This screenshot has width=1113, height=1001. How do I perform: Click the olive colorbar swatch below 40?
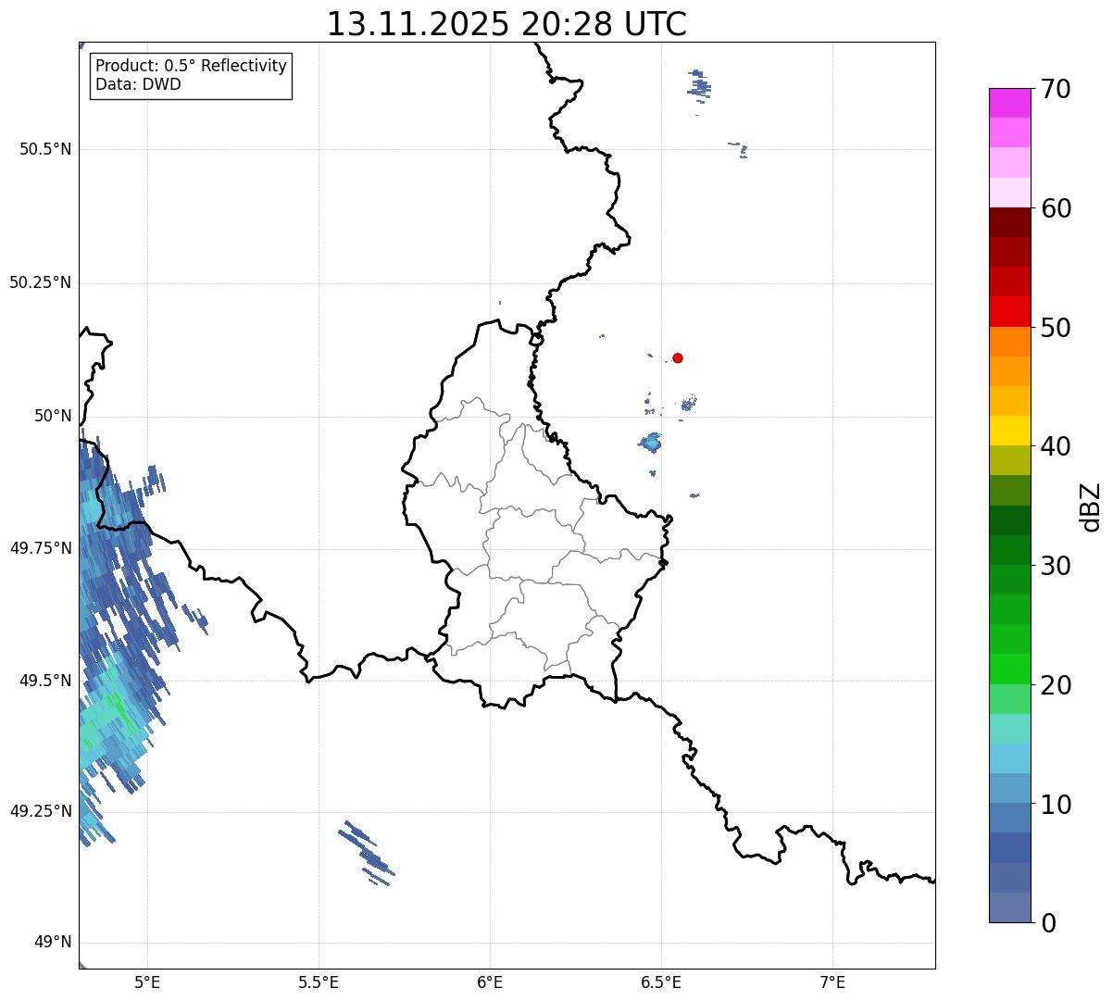pyautogui.click(x=1009, y=460)
